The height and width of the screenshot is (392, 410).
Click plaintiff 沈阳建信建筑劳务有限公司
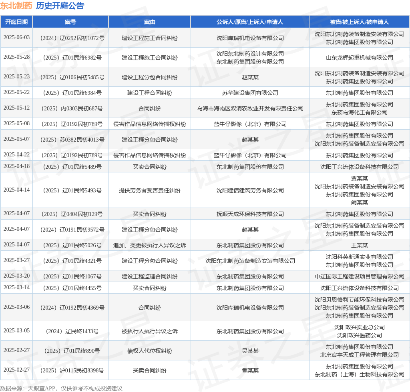click(250, 191)
